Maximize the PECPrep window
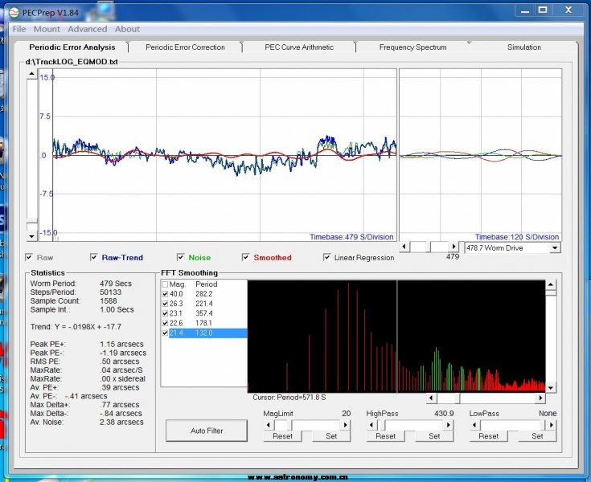 [543, 10]
